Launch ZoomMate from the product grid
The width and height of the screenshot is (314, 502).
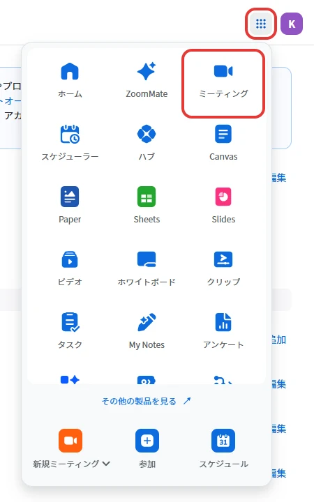pyautogui.click(x=147, y=80)
